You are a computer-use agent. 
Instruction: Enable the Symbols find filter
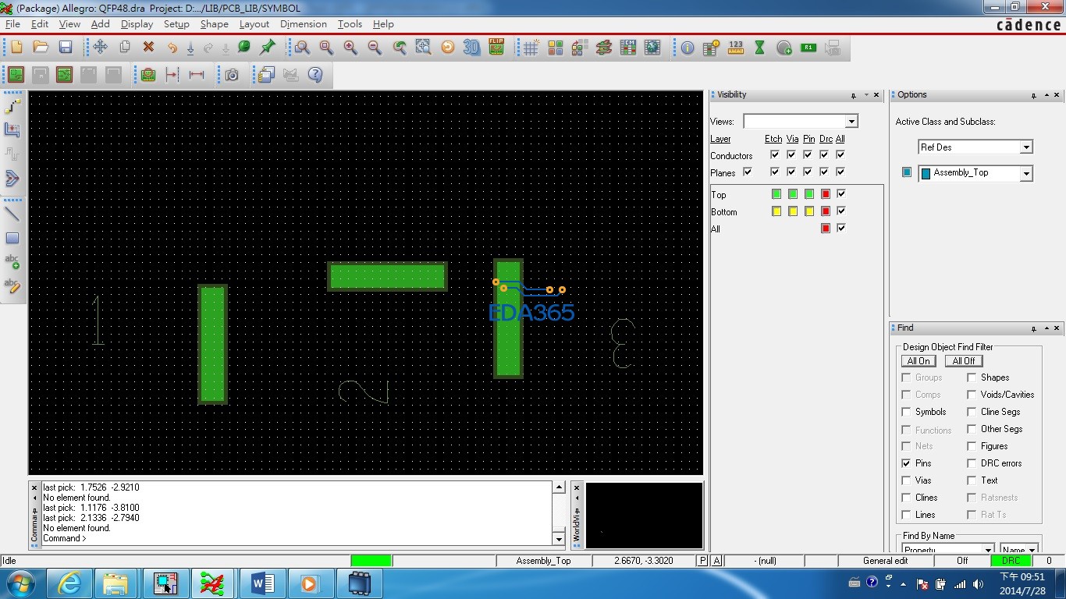[x=906, y=412]
